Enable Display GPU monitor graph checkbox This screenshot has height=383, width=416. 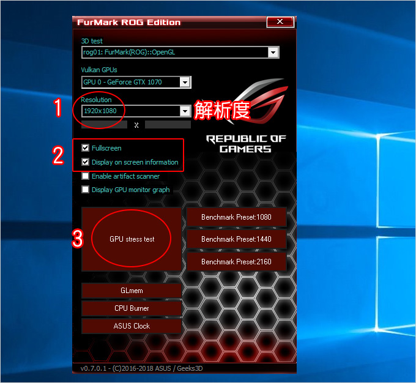tap(85, 190)
